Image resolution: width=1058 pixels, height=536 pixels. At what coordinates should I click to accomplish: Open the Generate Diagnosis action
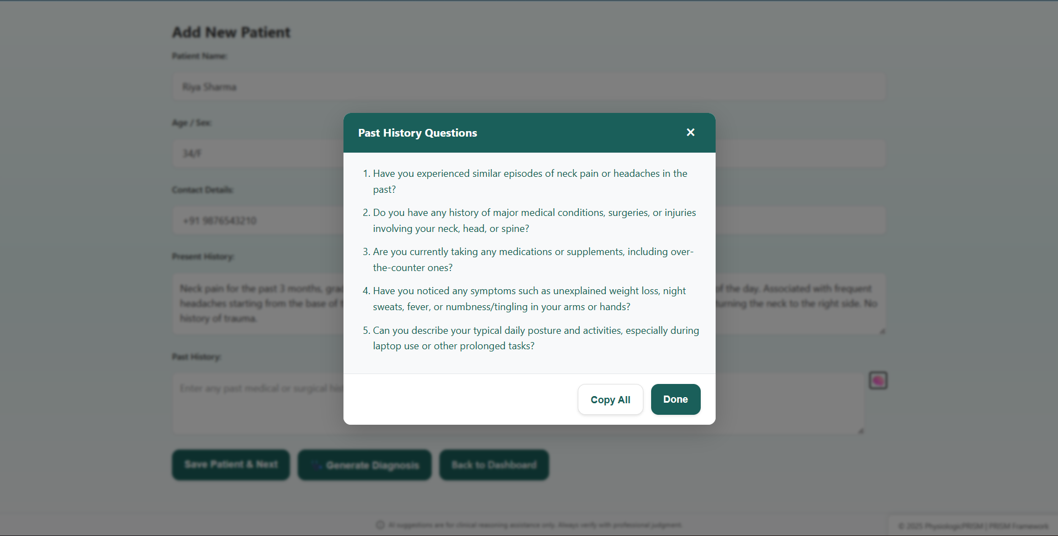pyautogui.click(x=364, y=464)
